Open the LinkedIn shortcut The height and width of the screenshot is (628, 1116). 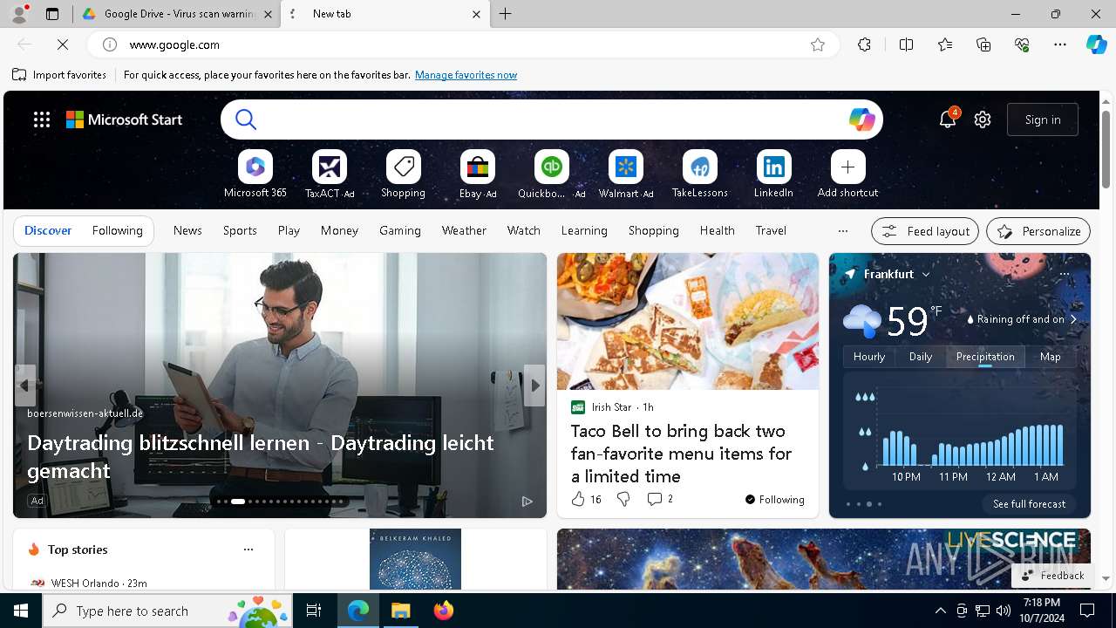tap(773, 174)
